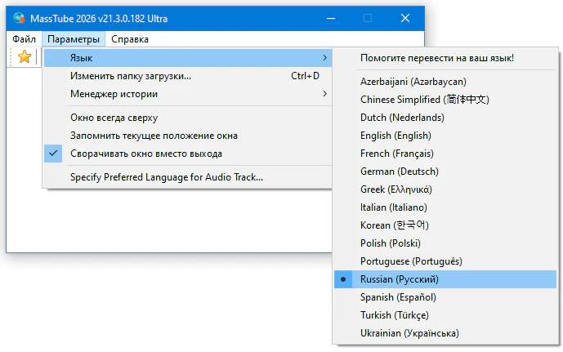Choose German (Deutsch) from language list
Viewport: 563px width, 352px height.
point(399,172)
